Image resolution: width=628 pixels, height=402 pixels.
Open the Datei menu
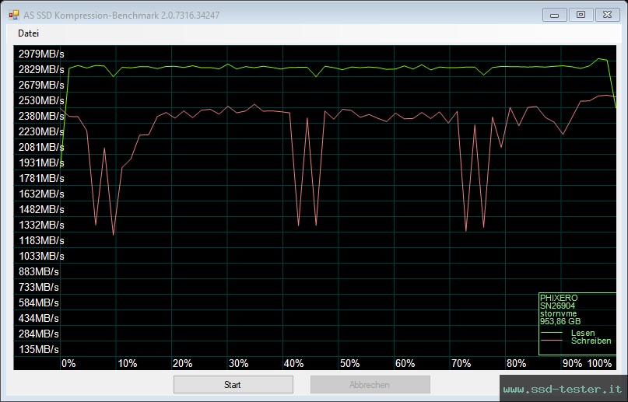pyautogui.click(x=28, y=33)
